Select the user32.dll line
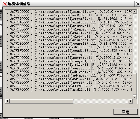The width and height of the screenshot is (140, 119). coord(69,83)
